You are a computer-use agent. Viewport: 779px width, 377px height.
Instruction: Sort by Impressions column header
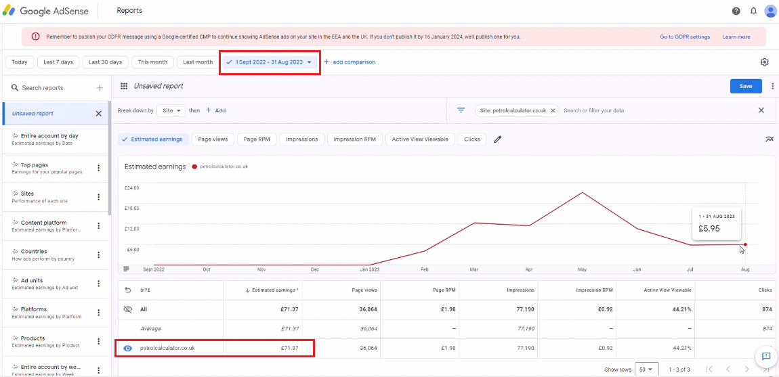[x=520, y=290]
